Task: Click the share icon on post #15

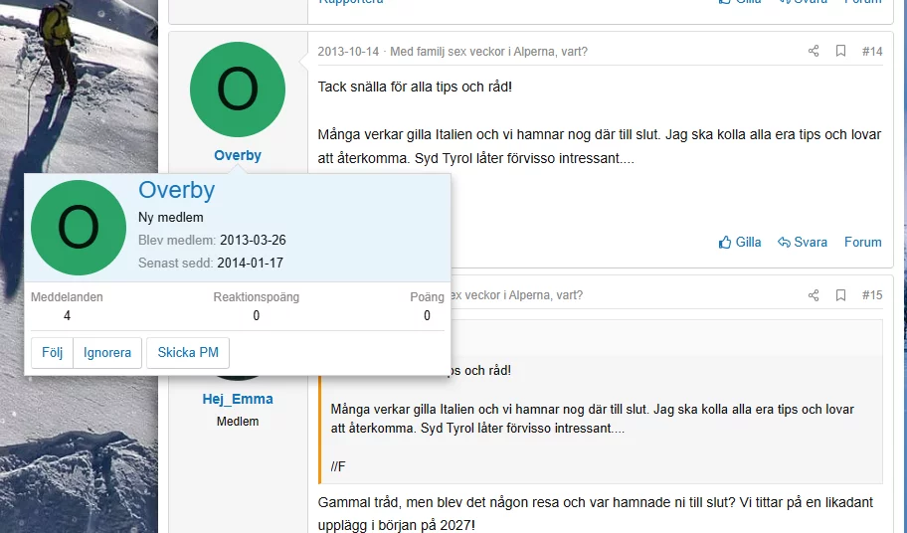Action: 814,295
